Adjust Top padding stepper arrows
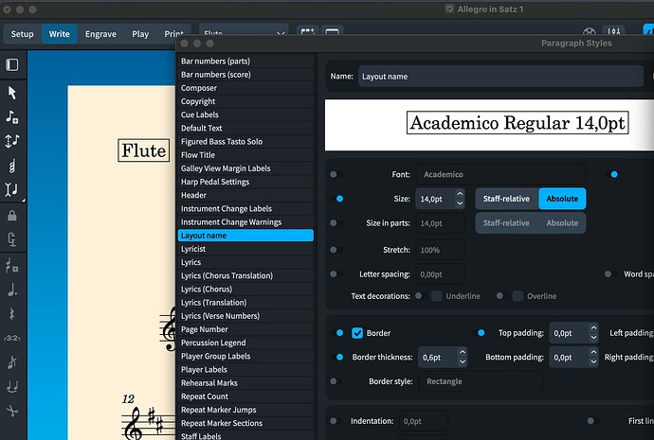 click(593, 333)
